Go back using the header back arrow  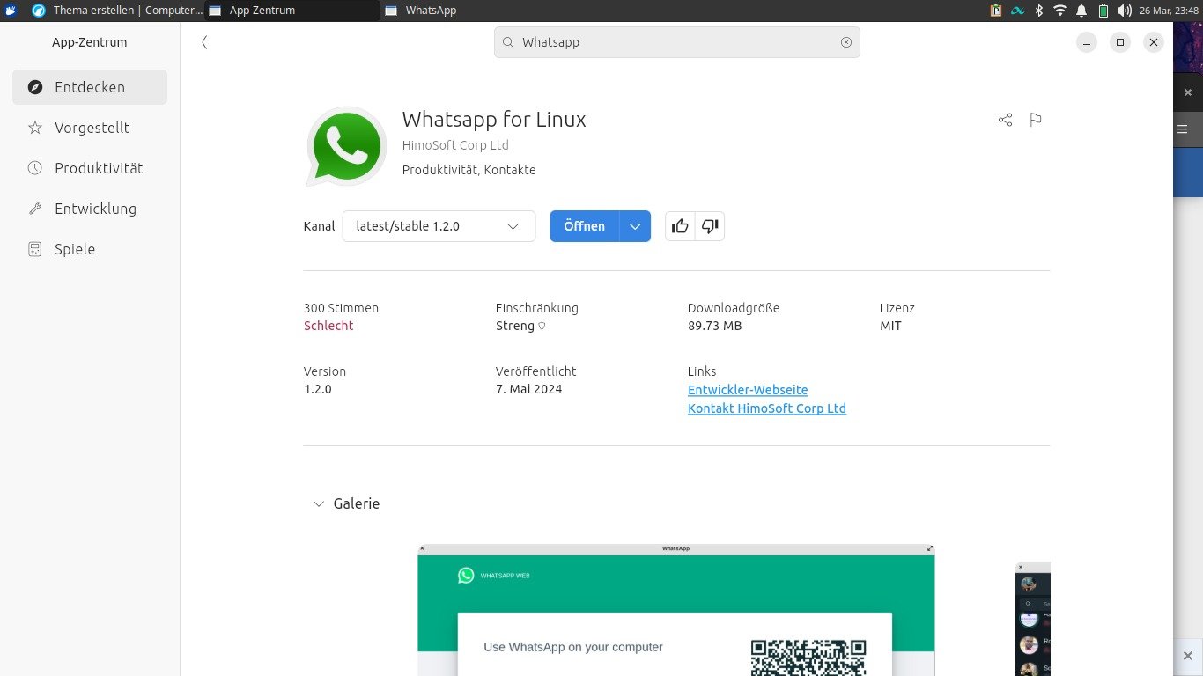[204, 42]
